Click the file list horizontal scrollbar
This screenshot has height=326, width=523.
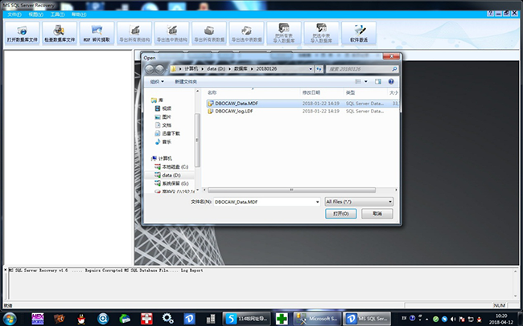pos(291,189)
